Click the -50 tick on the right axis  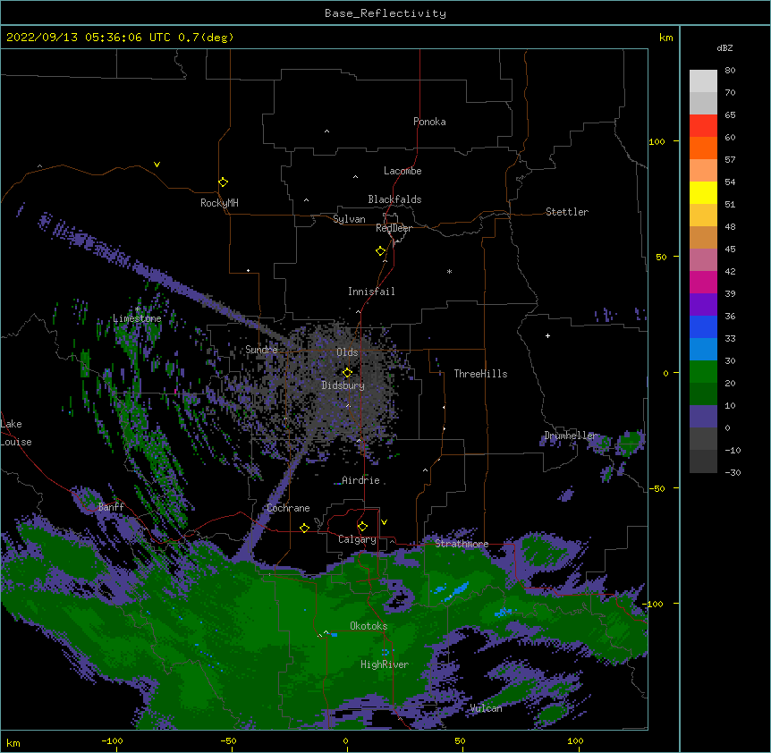pyautogui.click(x=657, y=488)
